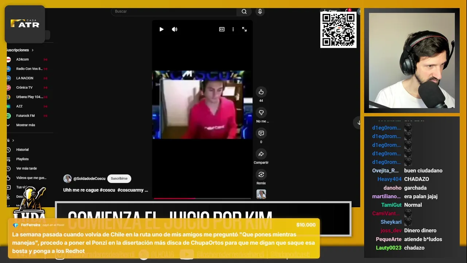Open the AZZ subscription

point(19,106)
